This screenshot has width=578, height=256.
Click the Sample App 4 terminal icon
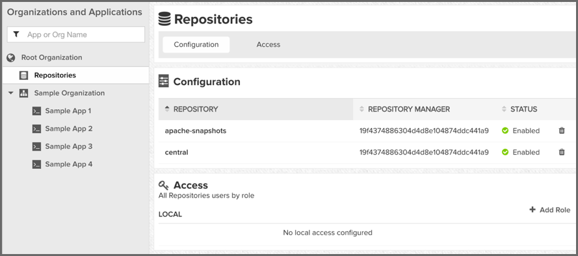pos(36,164)
